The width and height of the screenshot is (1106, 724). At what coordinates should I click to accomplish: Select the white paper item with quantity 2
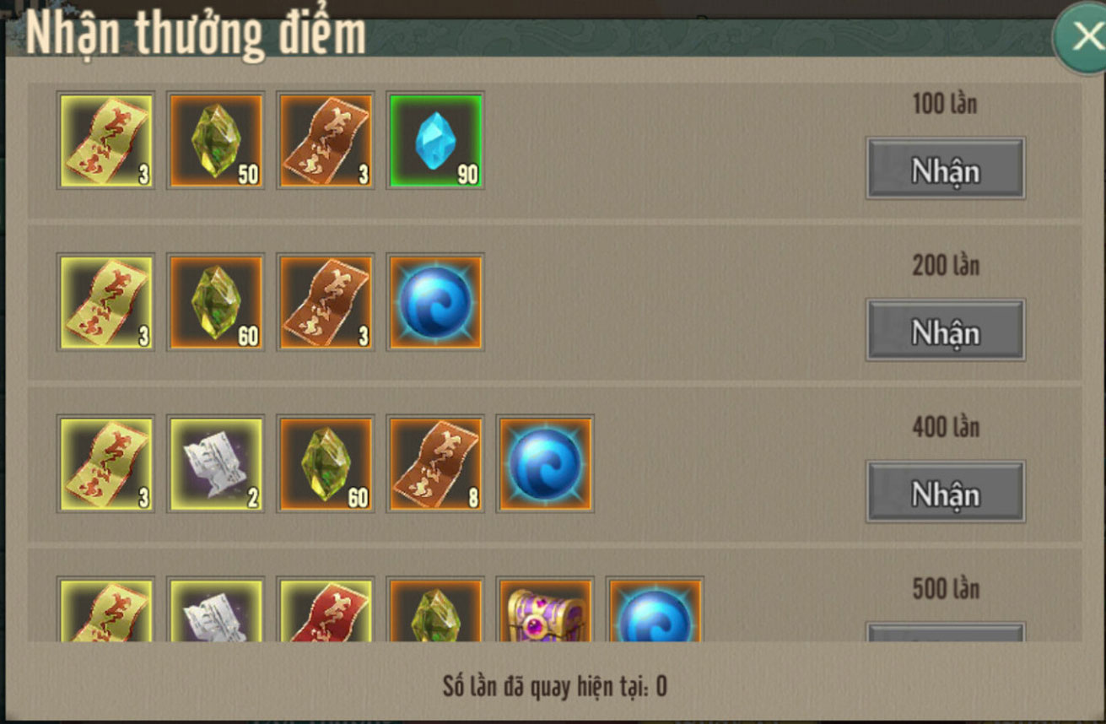pyautogui.click(x=216, y=464)
